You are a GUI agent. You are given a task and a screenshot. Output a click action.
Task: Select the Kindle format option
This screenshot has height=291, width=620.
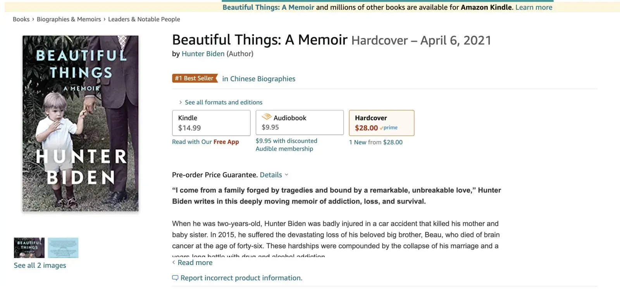click(211, 123)
